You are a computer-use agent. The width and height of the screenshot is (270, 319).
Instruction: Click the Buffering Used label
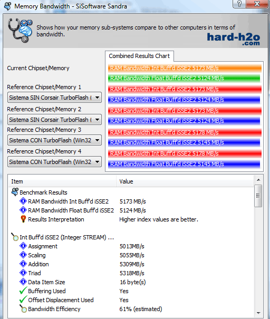(47, 291)
